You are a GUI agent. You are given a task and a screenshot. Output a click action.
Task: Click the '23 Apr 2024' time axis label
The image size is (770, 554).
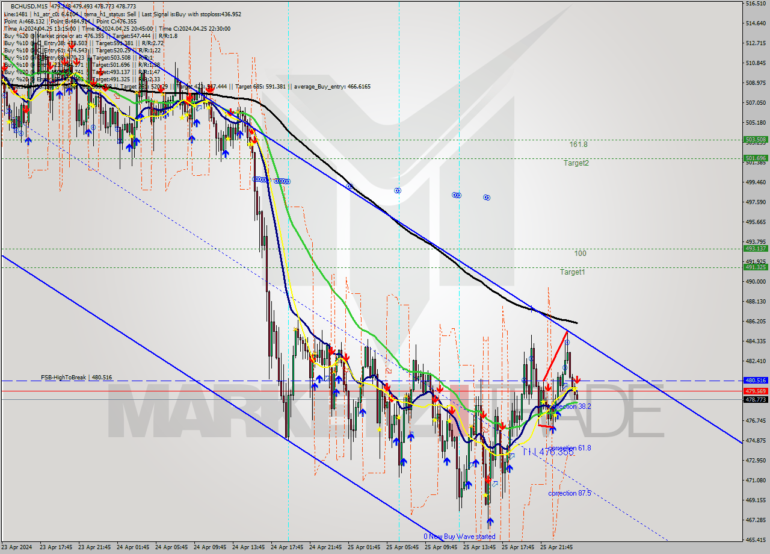point(16,547)
